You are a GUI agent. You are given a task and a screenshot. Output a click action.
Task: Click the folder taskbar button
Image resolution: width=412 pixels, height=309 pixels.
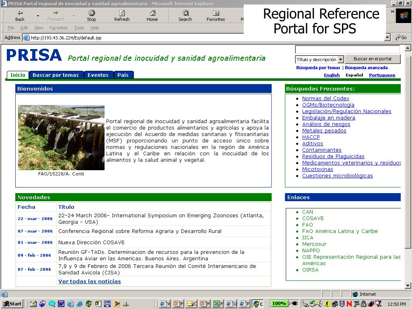click(x=192, y=304)
